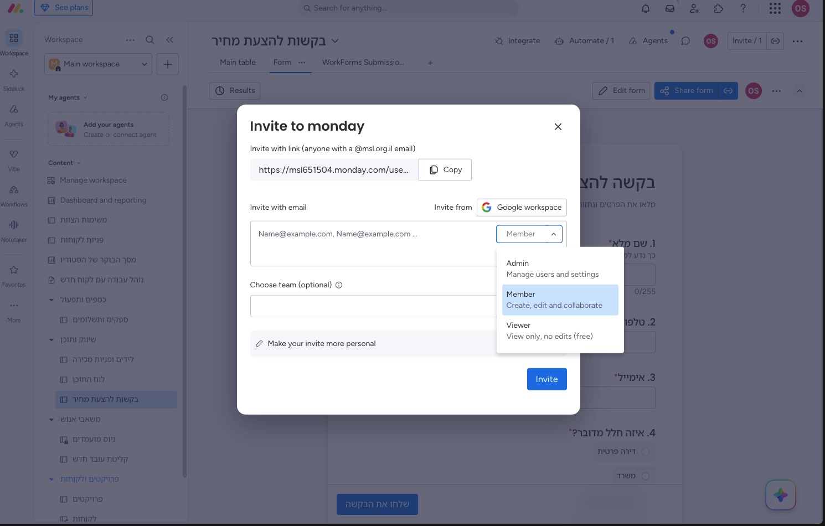Viewport: 825px width, 526px height.
Task: Click the Search for anything bar
Action: point(409,8)
